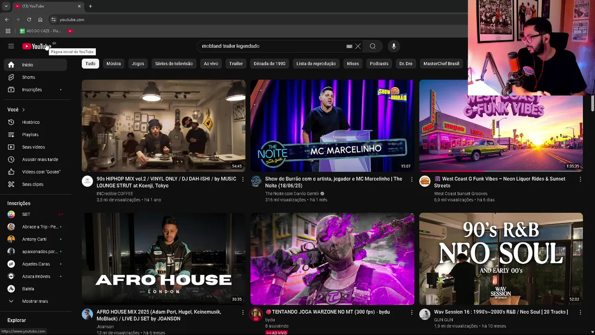Open Assistir mais tarde
This screenshot has width=595, height=335.
pos(35,160)
